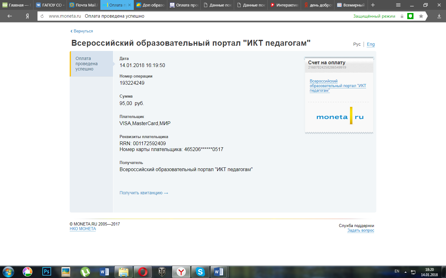
Task: Launch Photoshop from the taskbar
Action: [x=47, y=272]
